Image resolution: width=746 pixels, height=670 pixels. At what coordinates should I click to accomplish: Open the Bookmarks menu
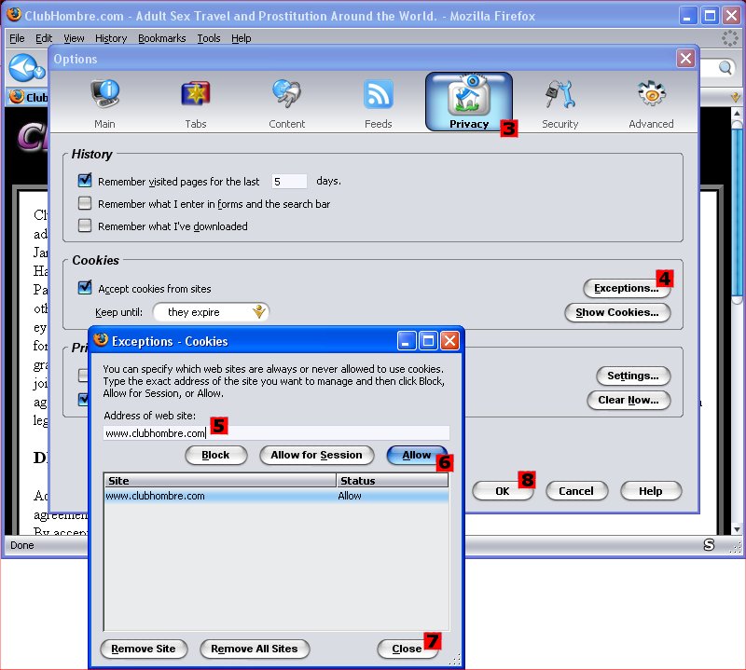(x=161, y=38)
